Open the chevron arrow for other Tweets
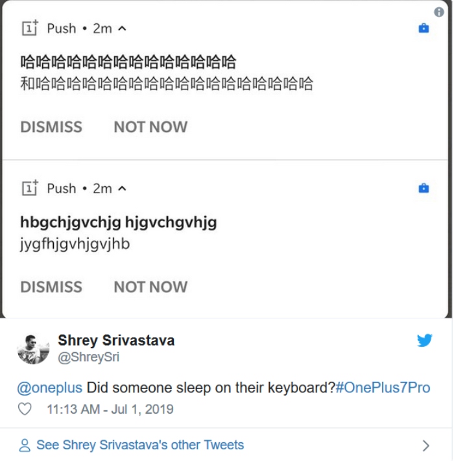Image resolution: width=454 pixels, height=461 pixels. (x=426, y=445)
